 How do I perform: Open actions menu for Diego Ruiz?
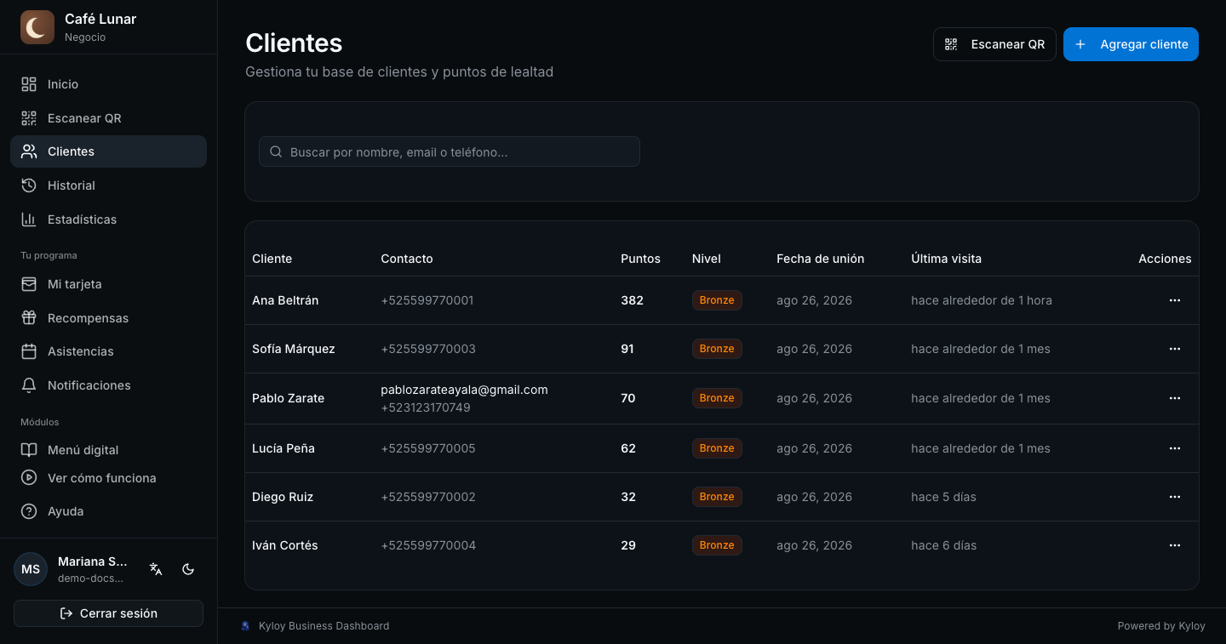coord(1175,497)
